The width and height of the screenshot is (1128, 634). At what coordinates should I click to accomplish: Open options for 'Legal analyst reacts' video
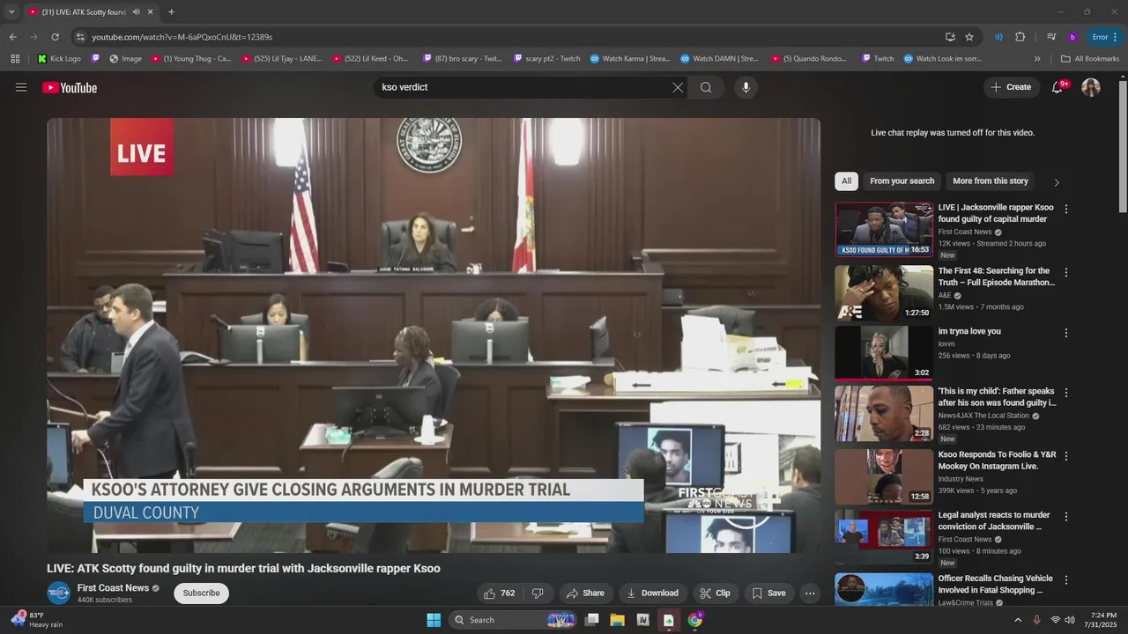pyautogui.click(x=1066, y=516)
